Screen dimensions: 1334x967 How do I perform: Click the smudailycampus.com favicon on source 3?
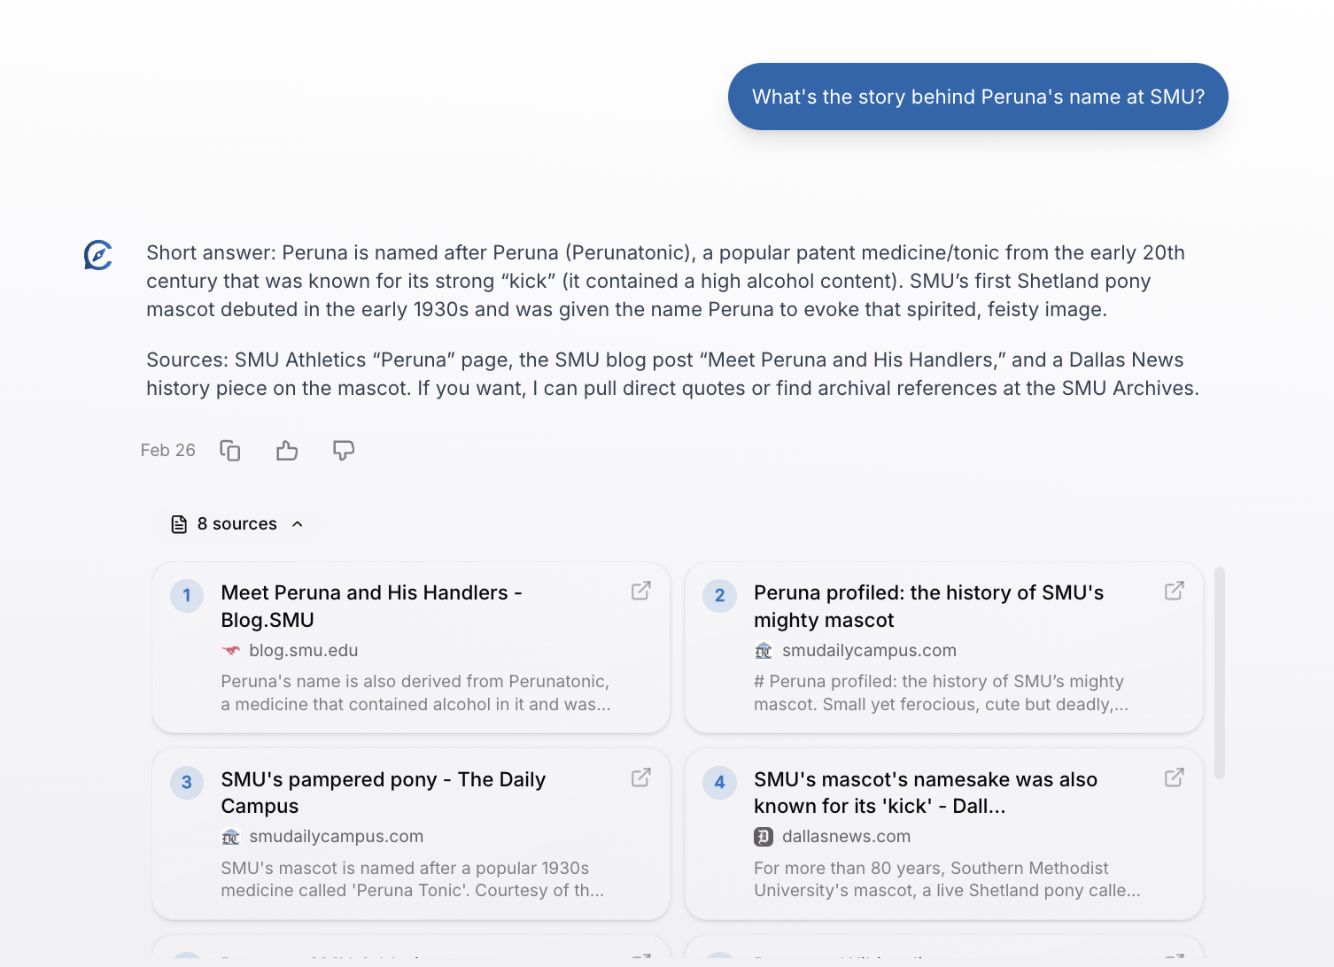click(231, 837)
